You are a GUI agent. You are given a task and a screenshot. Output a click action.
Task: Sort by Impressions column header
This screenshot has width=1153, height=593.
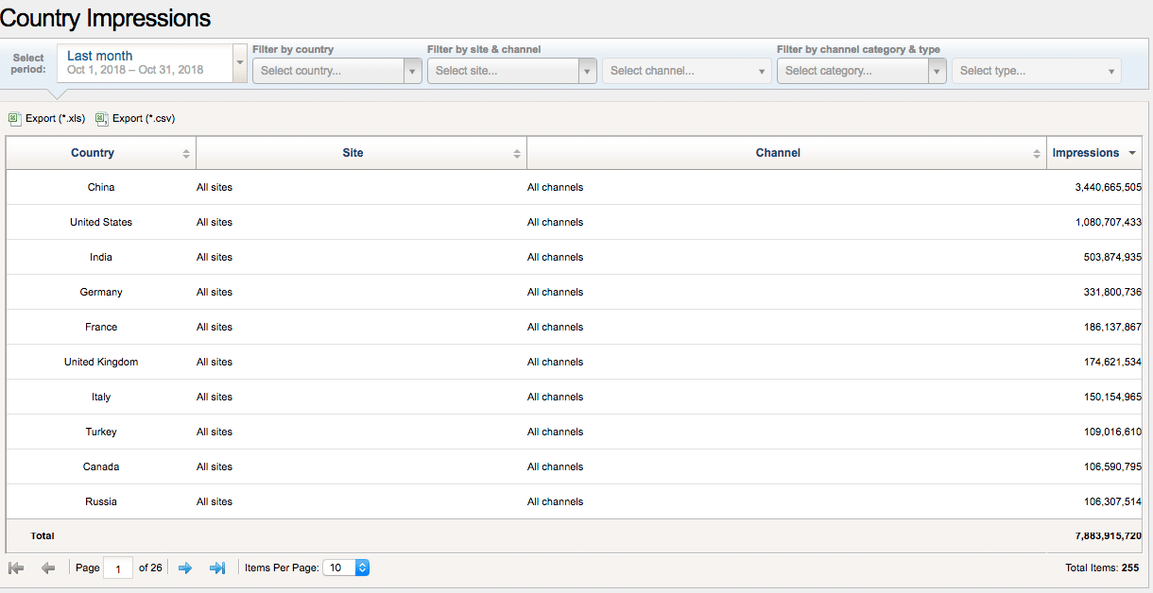pos(1086,153)
